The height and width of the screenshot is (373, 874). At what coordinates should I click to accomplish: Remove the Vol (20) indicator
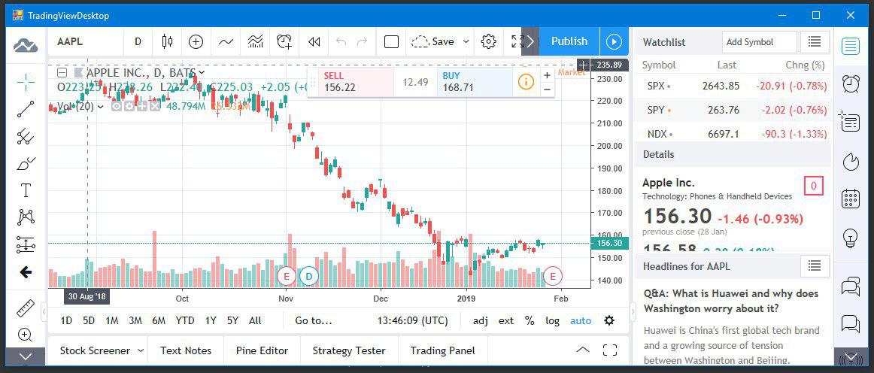(x=154, y=106)
